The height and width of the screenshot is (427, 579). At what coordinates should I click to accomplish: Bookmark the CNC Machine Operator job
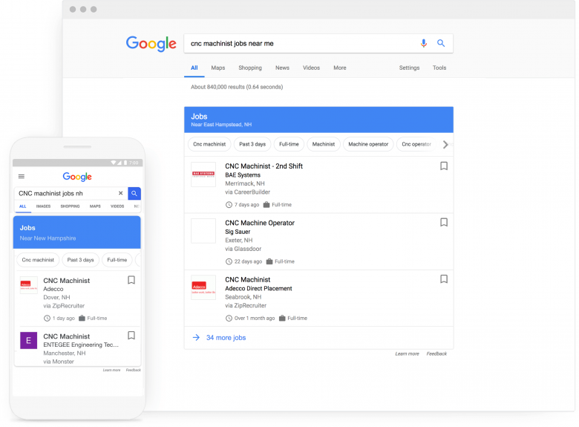coord(444,222)
